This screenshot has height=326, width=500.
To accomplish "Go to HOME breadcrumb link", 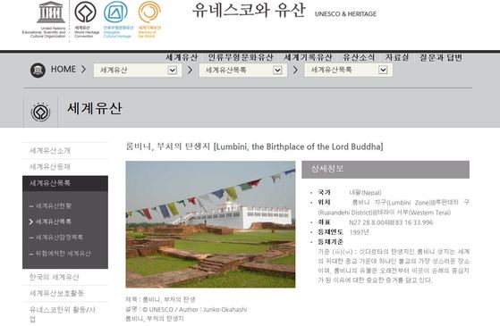I will click(x=64, y=69).
